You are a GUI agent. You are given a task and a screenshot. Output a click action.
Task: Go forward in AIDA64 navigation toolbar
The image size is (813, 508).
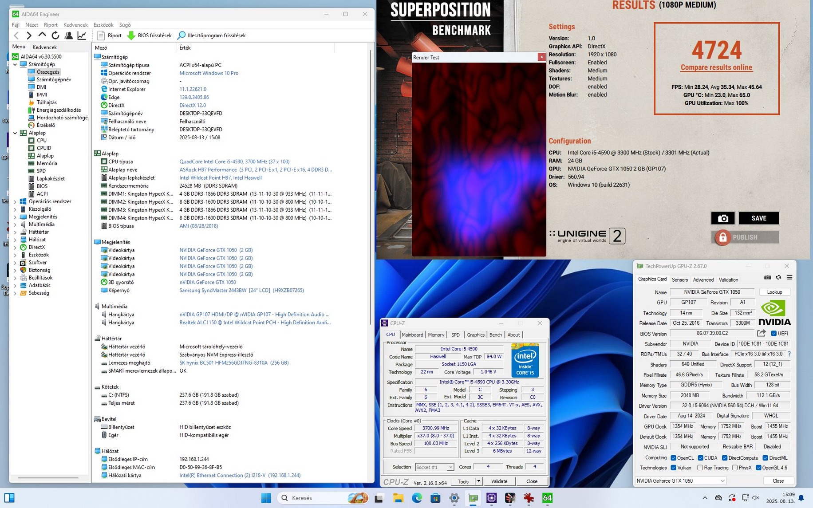29,35
